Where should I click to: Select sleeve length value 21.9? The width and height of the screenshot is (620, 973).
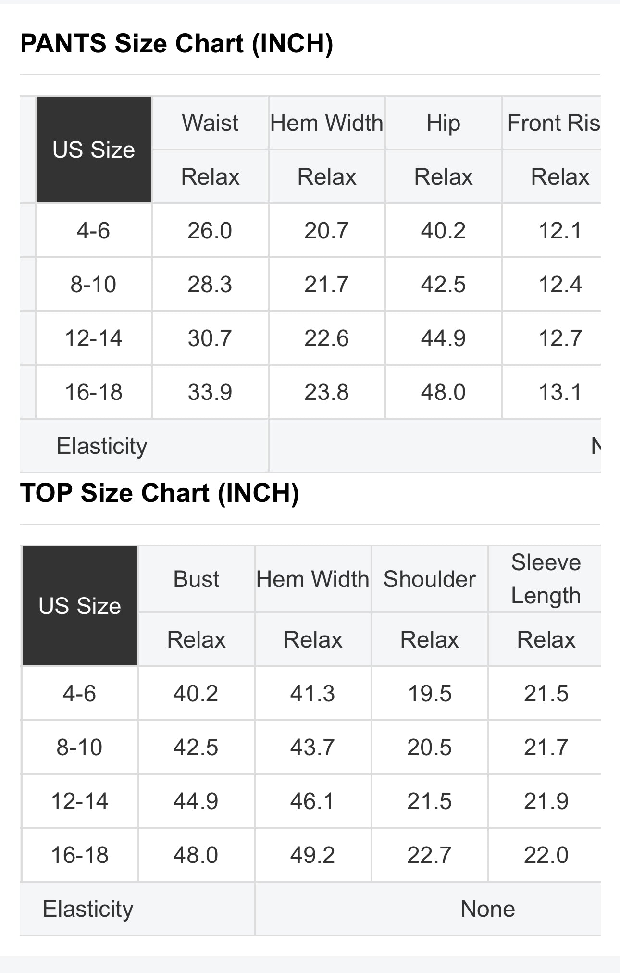tap(546, 801)
